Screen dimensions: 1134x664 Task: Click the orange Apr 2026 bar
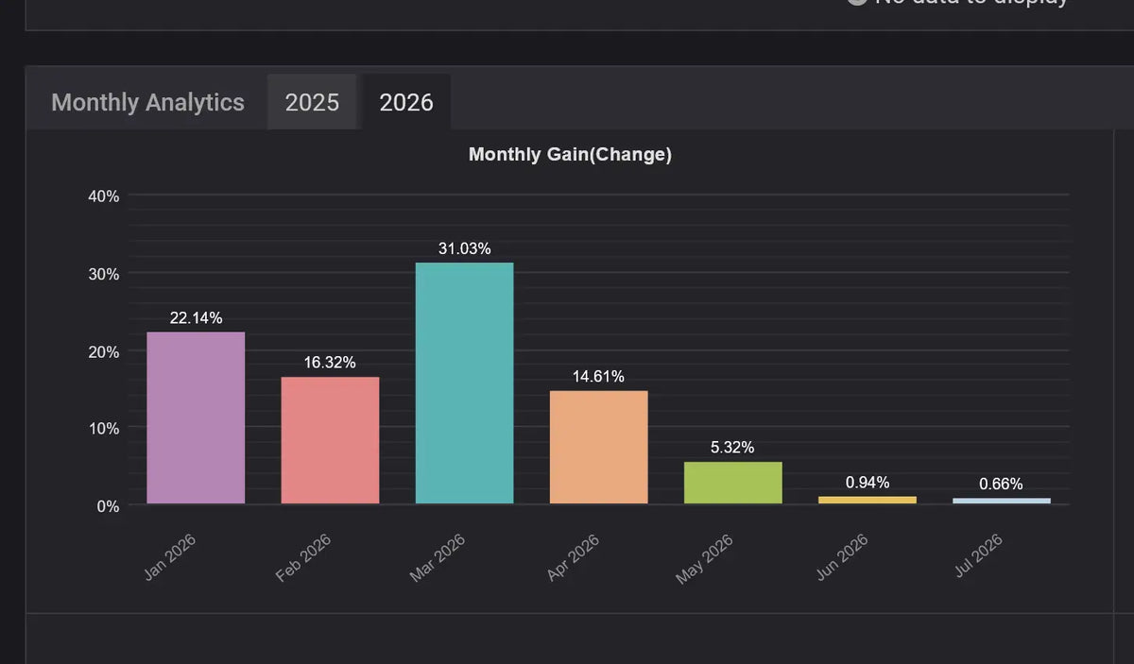598,447
